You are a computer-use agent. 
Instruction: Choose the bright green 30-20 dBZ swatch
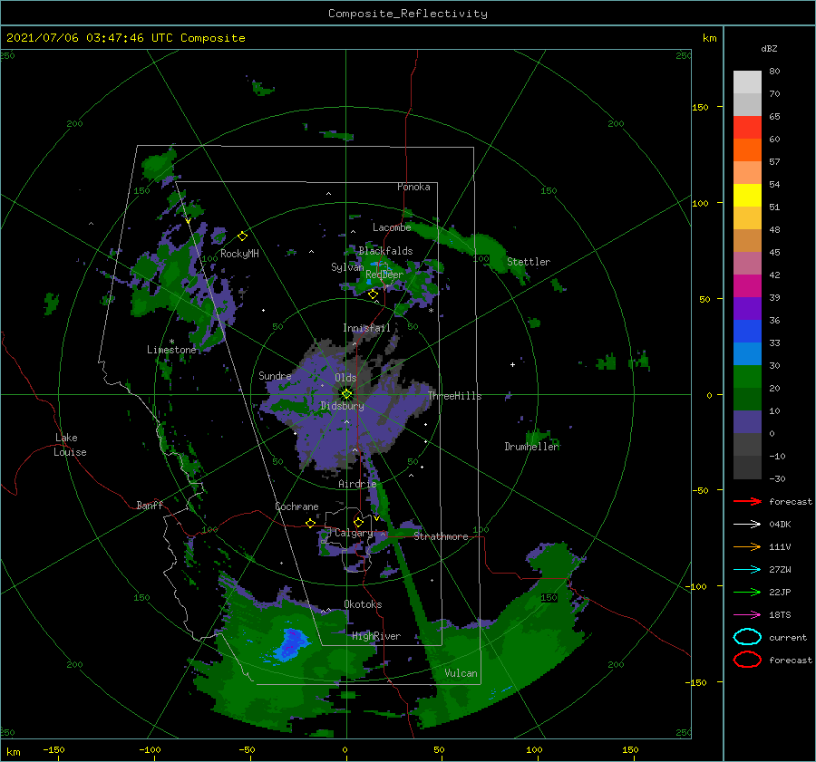(747, 377)
